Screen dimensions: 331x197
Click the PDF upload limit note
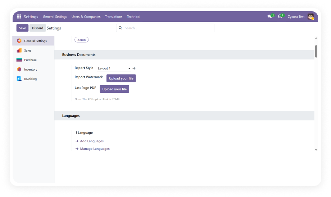click(x=97, y=99)
